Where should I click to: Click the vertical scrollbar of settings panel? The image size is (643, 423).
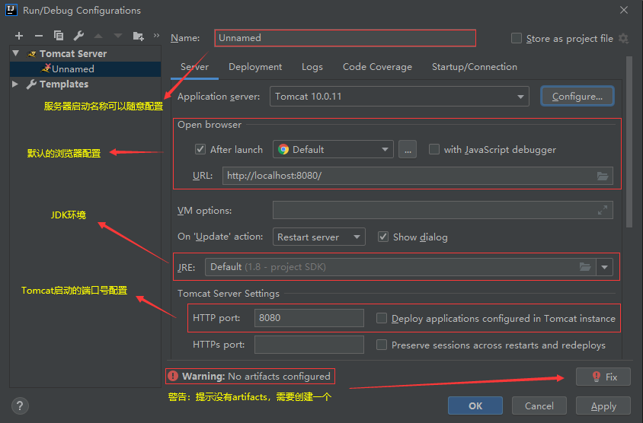[x=629, y=142]
